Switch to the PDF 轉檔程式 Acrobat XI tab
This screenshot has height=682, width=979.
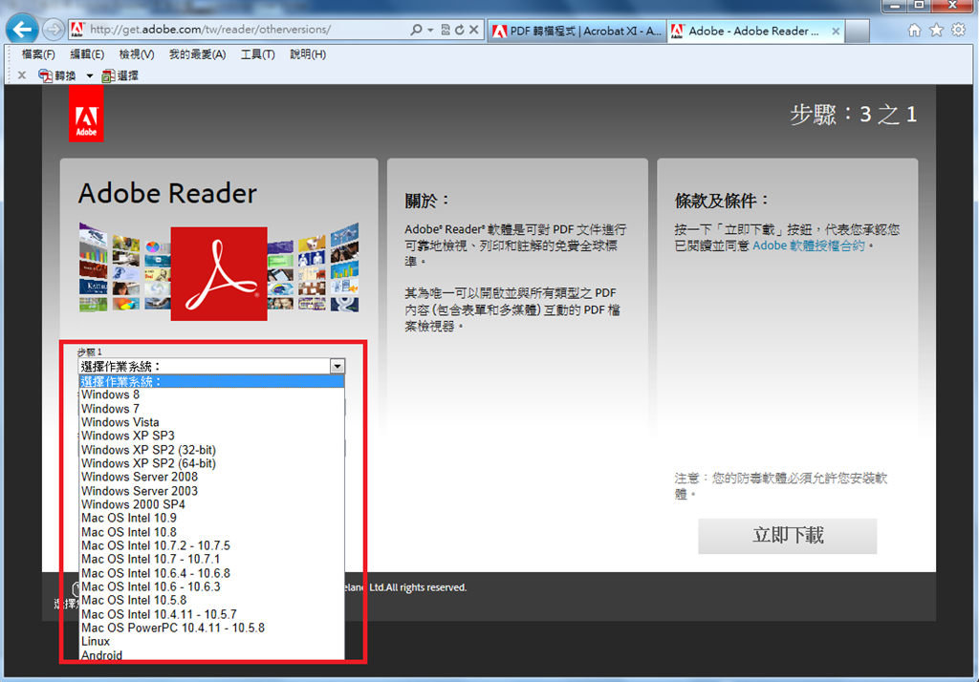[x=577, y=31]
